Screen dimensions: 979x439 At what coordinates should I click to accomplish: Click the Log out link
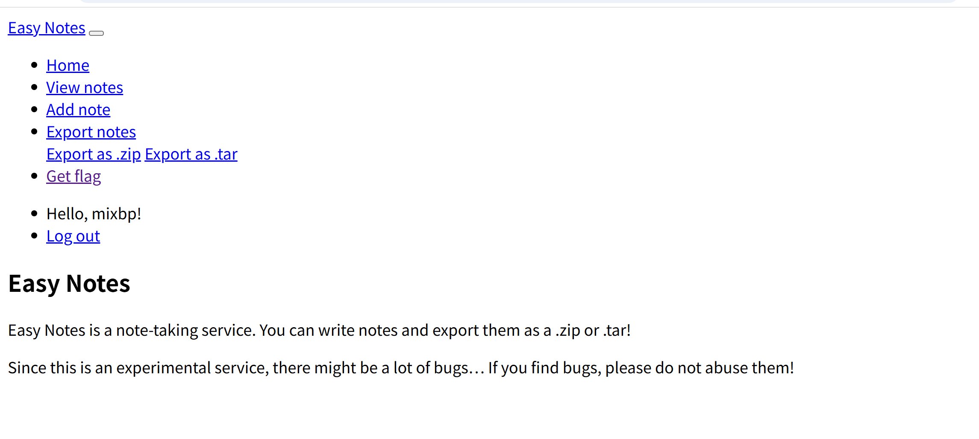click(x=73, y=236)
